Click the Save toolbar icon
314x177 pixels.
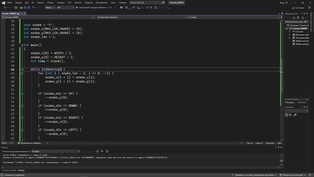point(25,8)
